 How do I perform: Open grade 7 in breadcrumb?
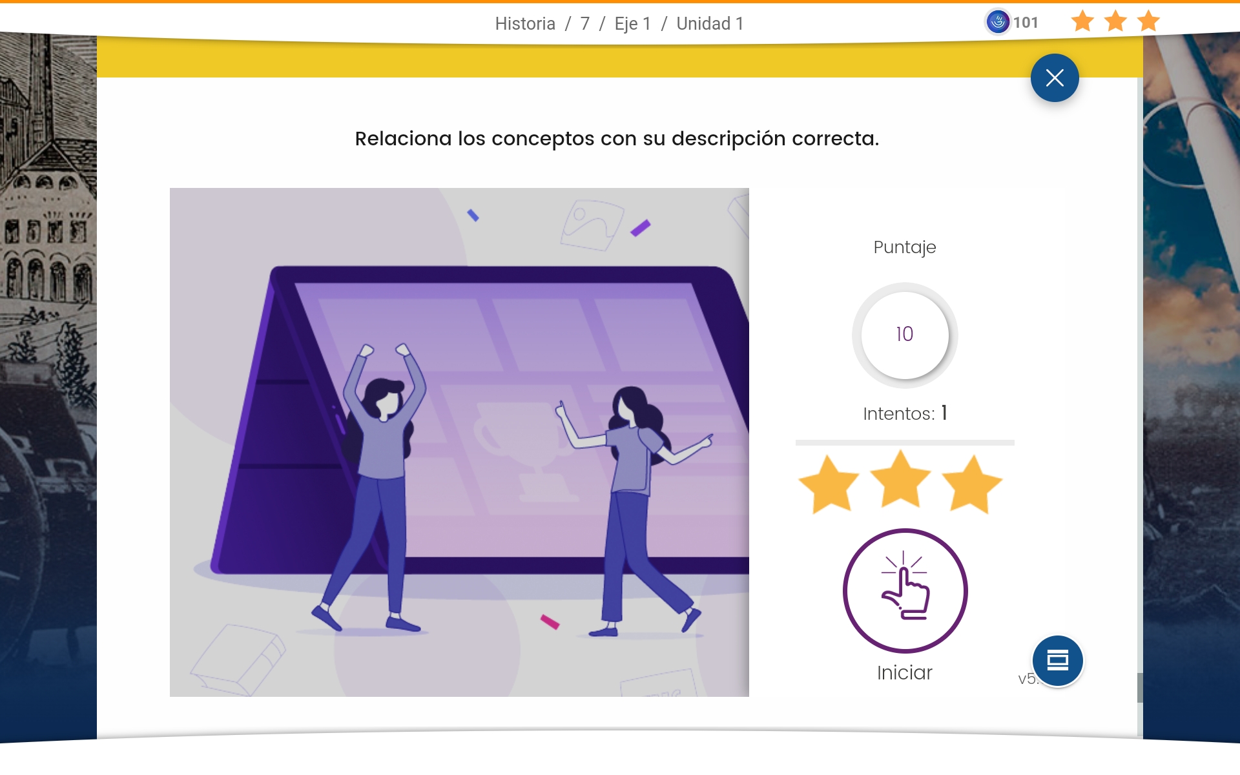[585, 24]
